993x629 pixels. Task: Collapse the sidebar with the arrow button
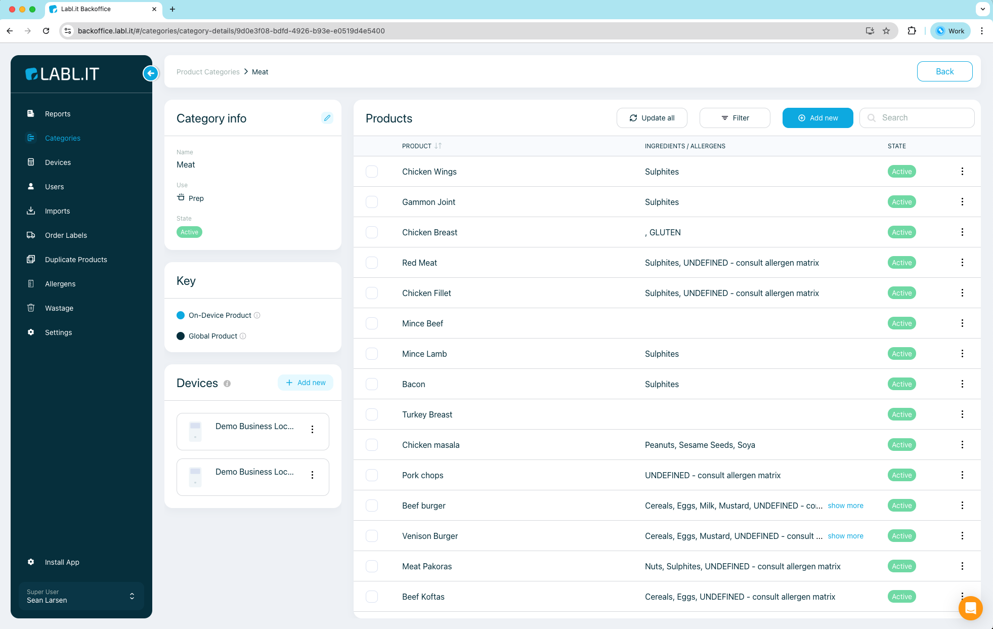(x=150, y=73)
